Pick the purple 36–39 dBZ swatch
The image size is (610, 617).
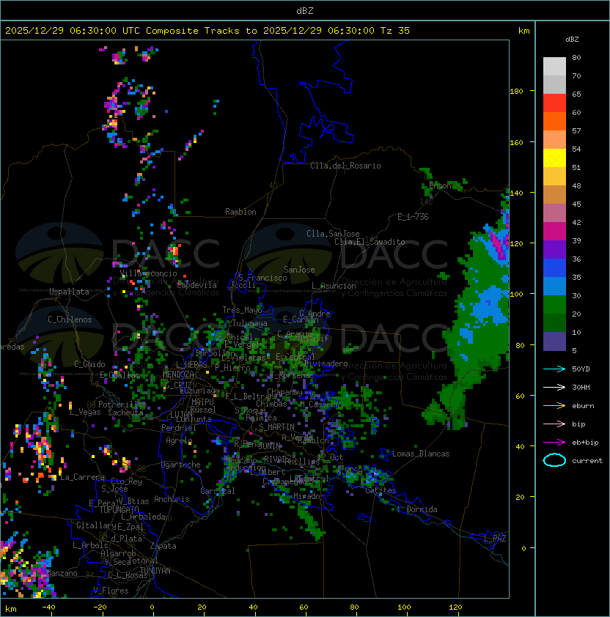[x=554, y=249]
